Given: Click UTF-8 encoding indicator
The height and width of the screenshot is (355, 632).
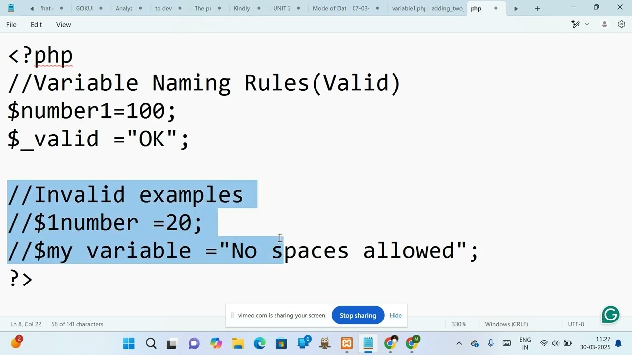Looking at the screenshot, I should click(576, 324).
